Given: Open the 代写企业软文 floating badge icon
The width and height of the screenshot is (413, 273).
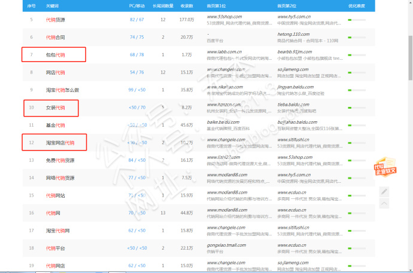Looking at the screenshot, I should (x=385, y=167).
